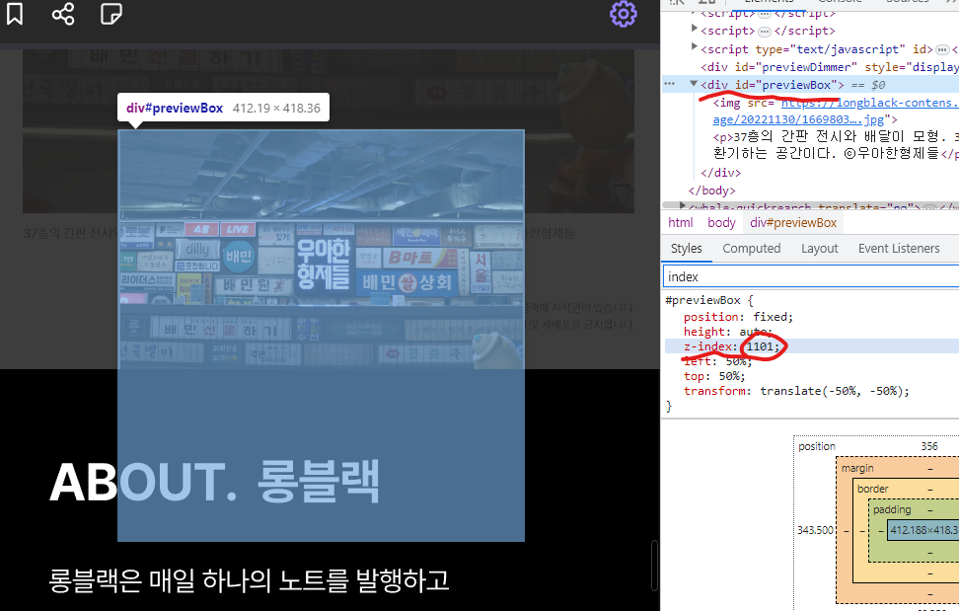This screenshot has height=611, width=959.
Task: Click the padding label in box model
Action: click(x=892, y=509)
